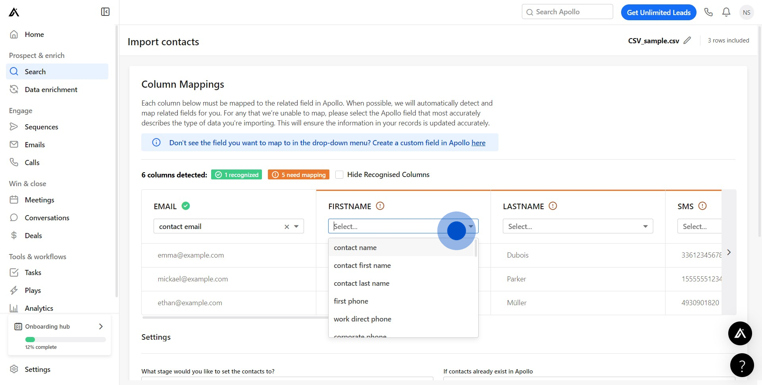
Task: Collapse the sidebar with the panel icon
Action: coord(105,12)
